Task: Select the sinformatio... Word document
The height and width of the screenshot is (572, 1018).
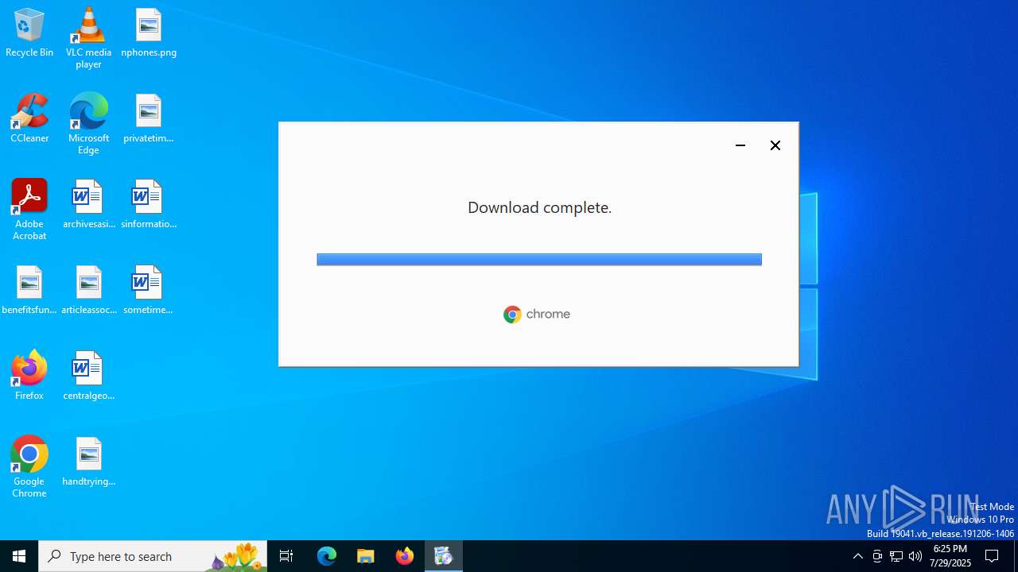Action: (x=149, y=205)
